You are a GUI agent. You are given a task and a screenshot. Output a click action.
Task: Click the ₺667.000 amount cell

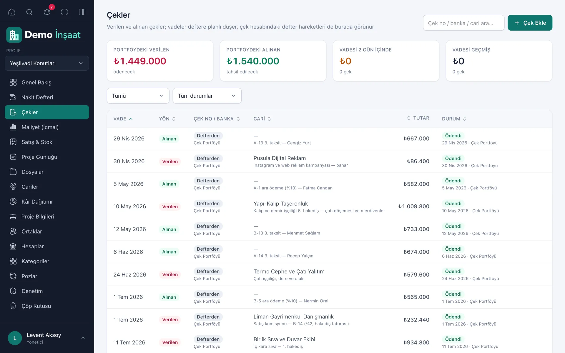point(416,139)
